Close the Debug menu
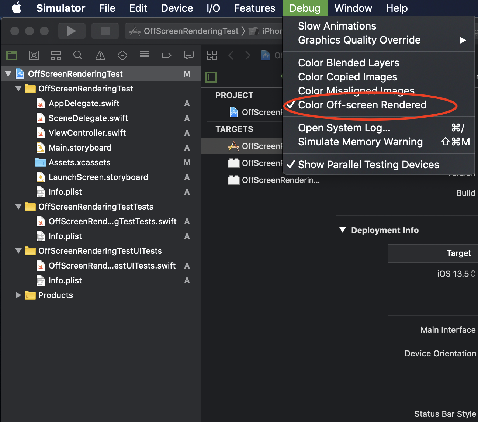This screenshot has width=478, height=422. click(x=305, y=8)
